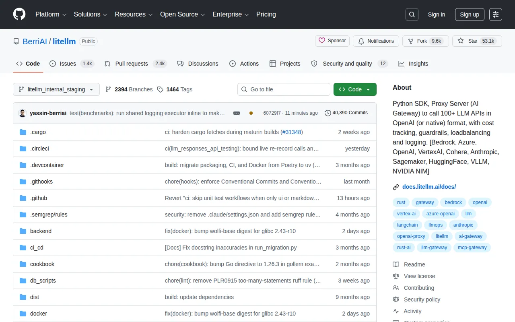
Task: Expand the litellm_internal_staging branch selector
Action: click(56, 89)
